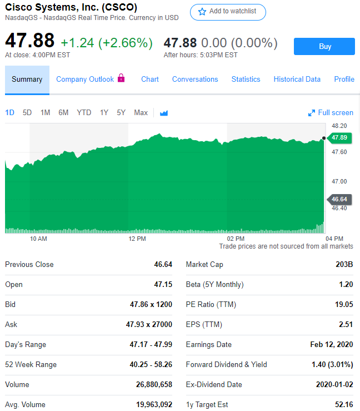Switch chart type using the area-chart icon
This screenshot has width=360, height=411.
click(164, 113)
